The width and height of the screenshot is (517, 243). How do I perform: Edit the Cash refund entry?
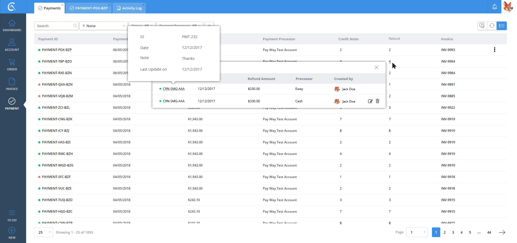[370, 101]
